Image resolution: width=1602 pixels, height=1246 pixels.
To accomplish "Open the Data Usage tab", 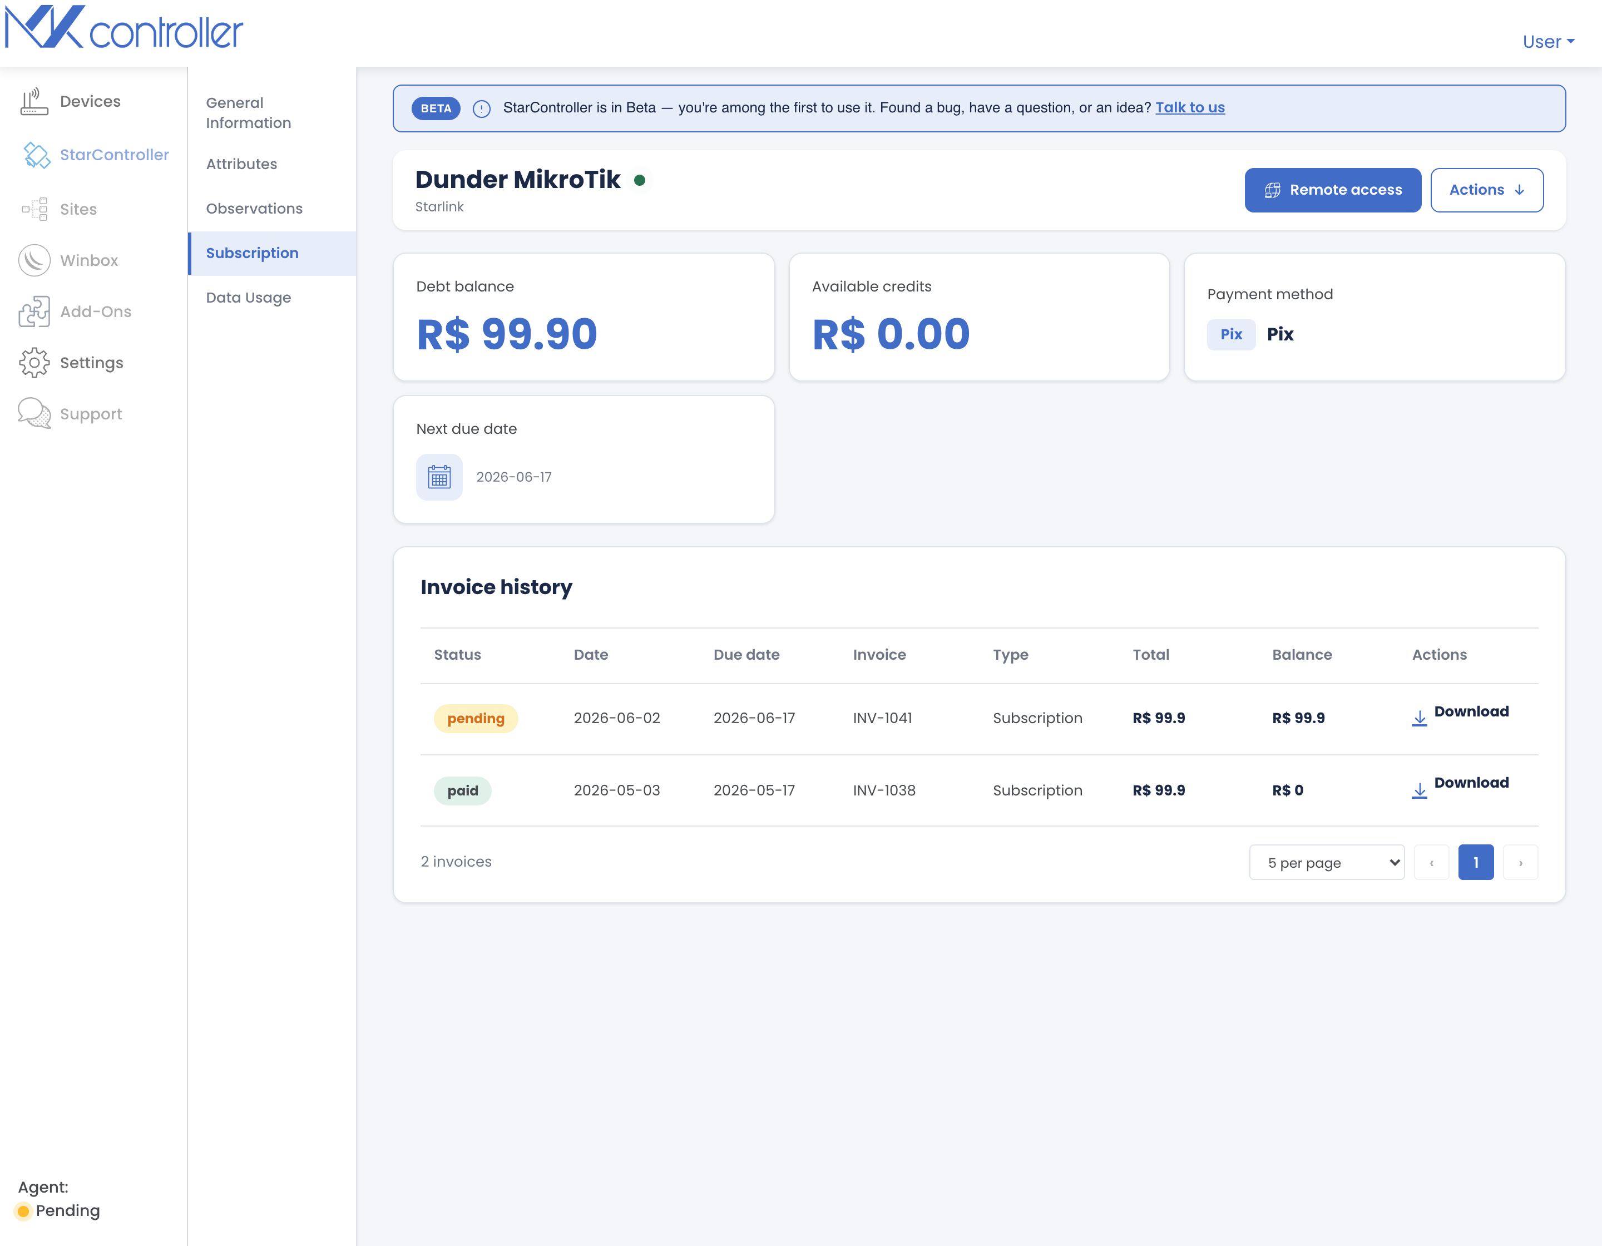I will tap(271, 298).
